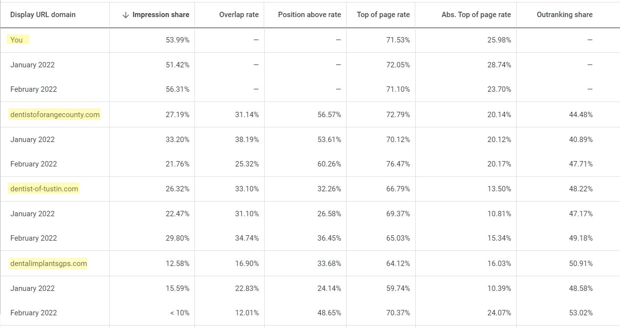This screenshot has height=328, width=620.
Task: Sort by the Overlap rate column header
Action: (x=239, y=15)
